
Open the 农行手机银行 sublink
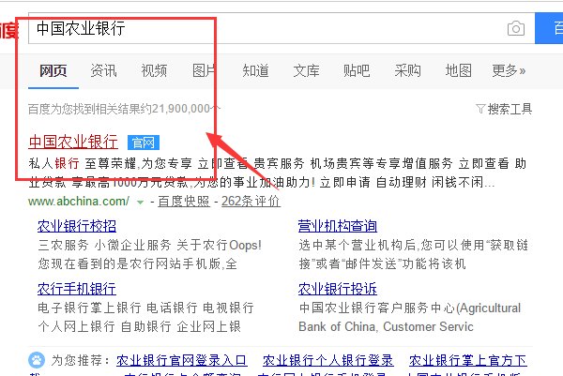(x=77, y=289)
